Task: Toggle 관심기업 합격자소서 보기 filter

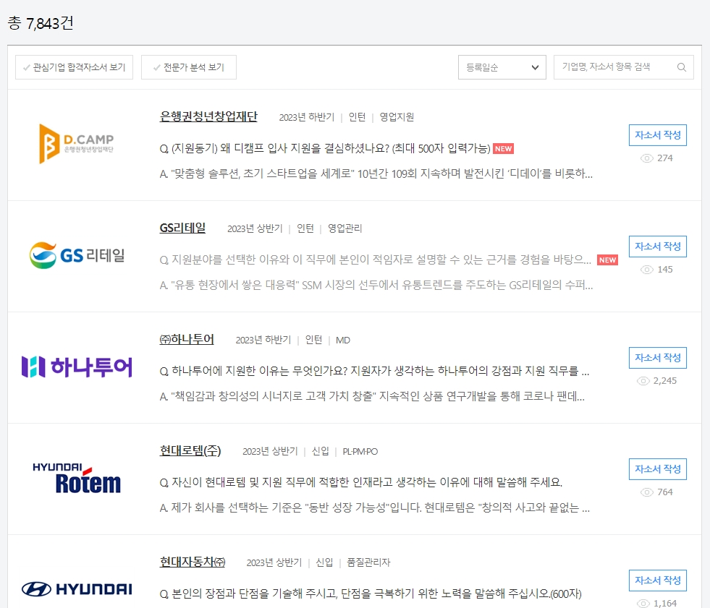Action: click(75, 67)
